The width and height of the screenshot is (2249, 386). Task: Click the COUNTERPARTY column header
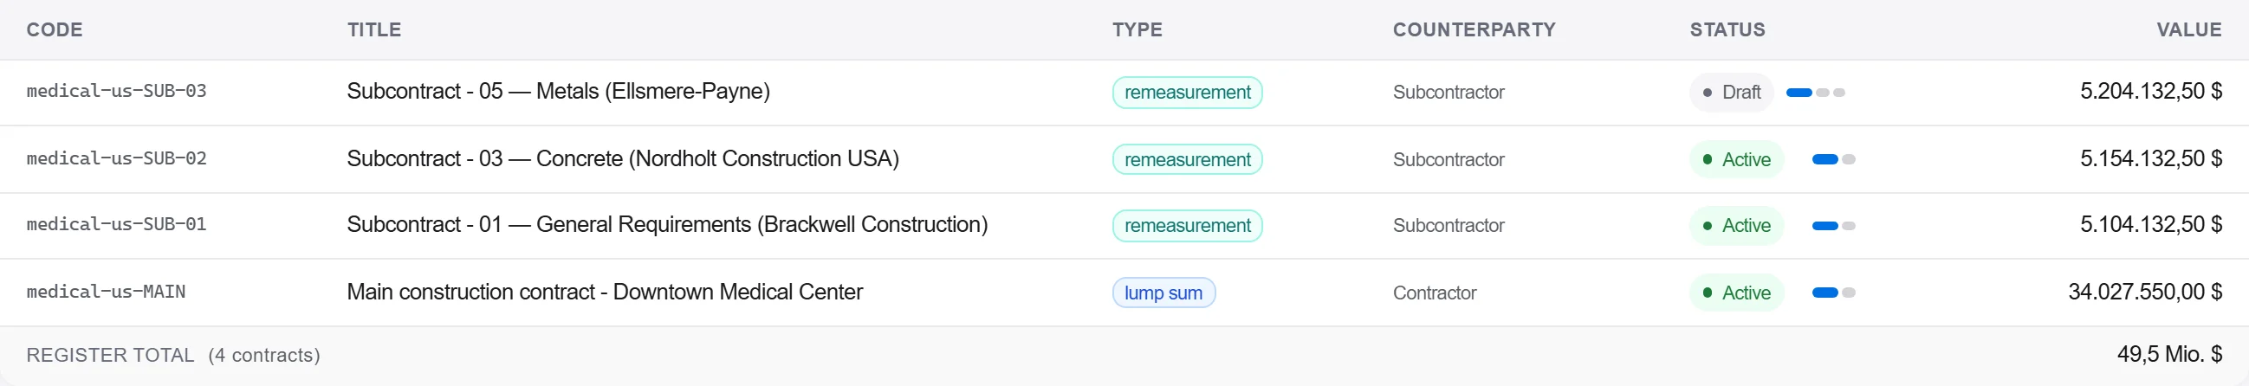coord(1474,29)
